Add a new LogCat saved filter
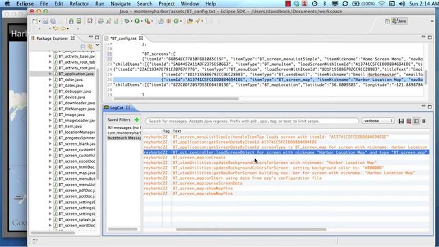The height and width of the screenshot is (247, 439). [x=137, y=120]
